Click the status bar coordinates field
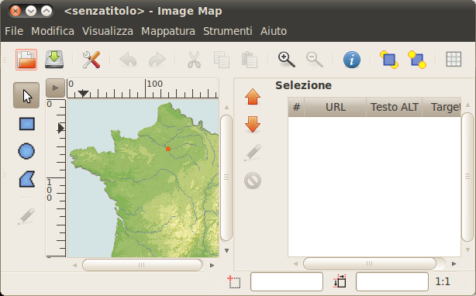 (287, 282)
